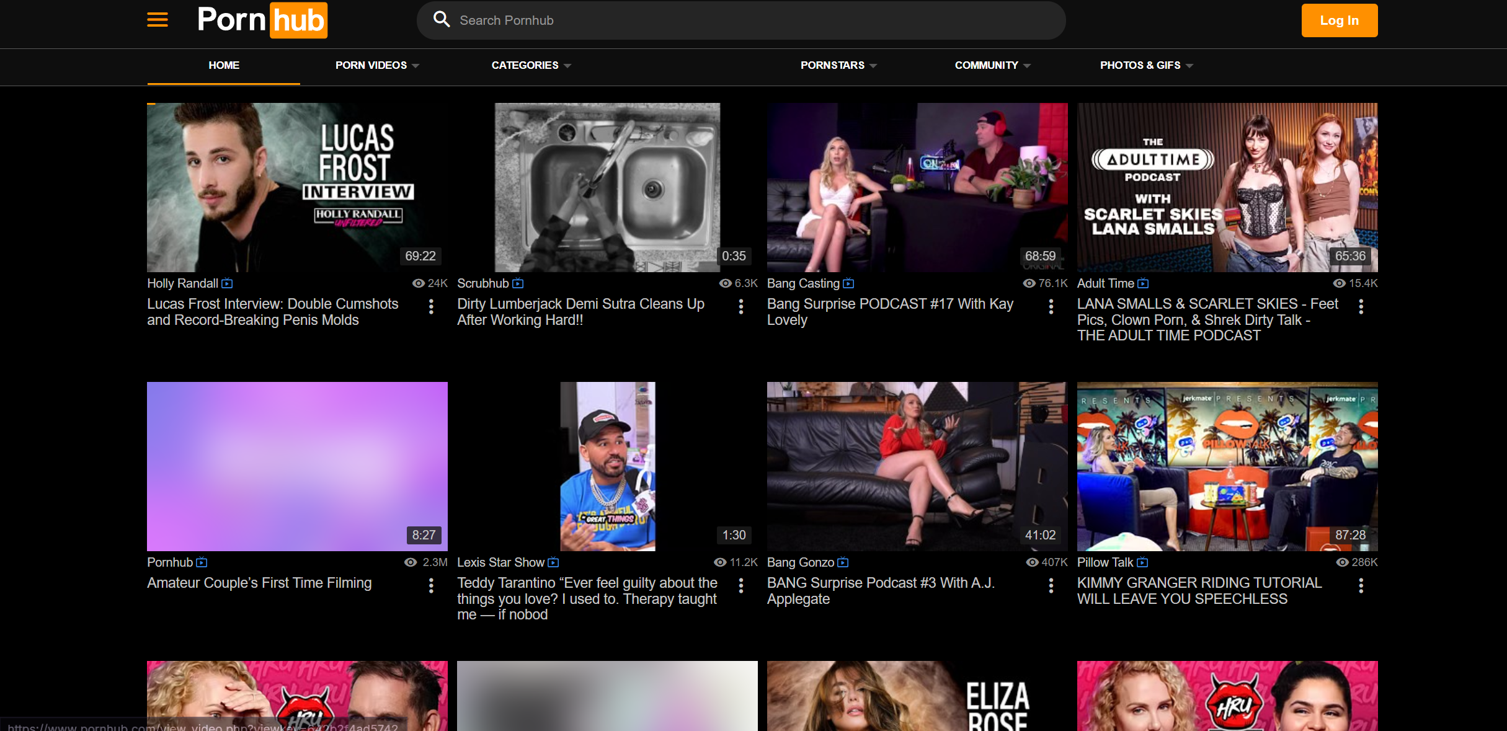Open the hamburger menu icon
The height and width of the screenshot is (731, 1507).
coord(158,20)
